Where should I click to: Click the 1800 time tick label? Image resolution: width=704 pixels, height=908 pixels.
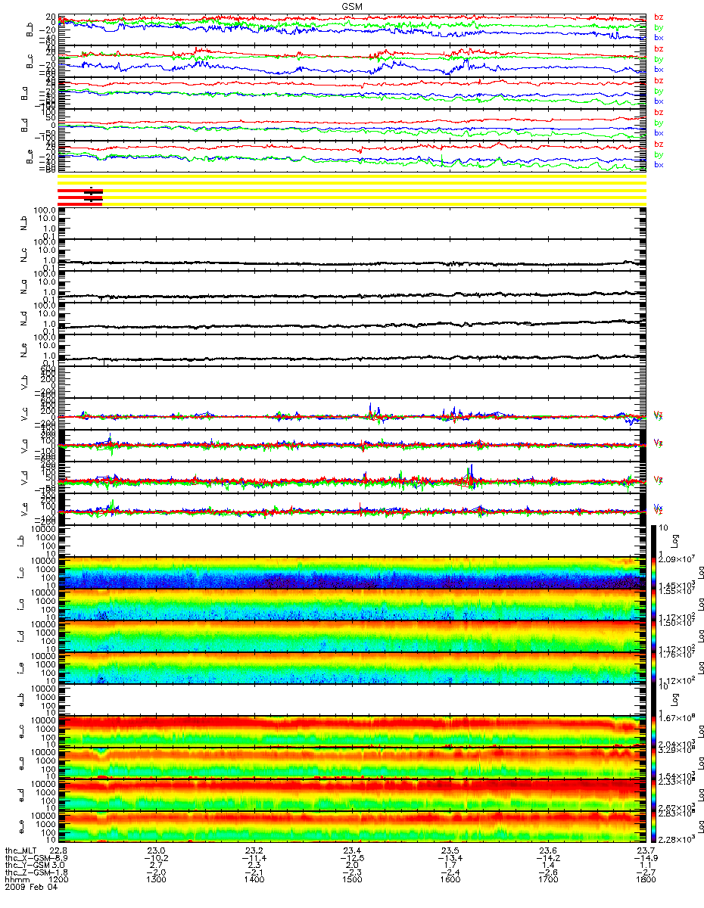point(646,880)
